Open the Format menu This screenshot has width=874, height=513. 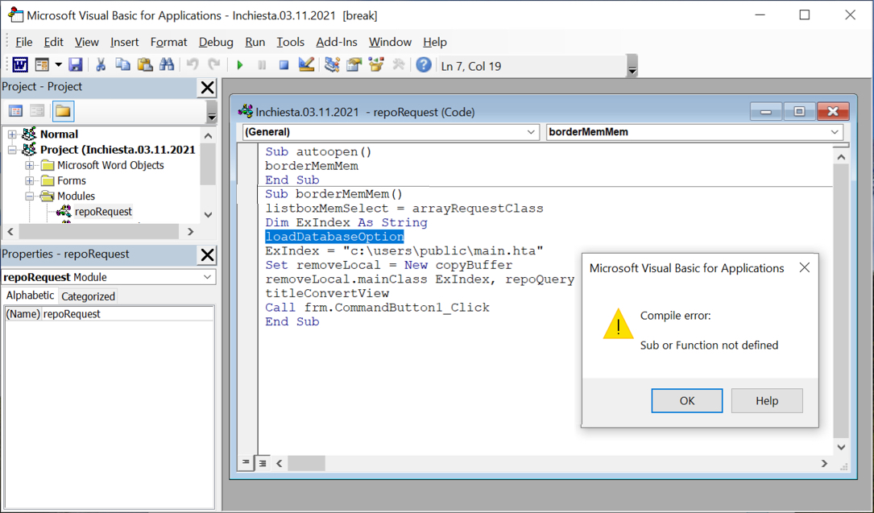tap(168, 42)
